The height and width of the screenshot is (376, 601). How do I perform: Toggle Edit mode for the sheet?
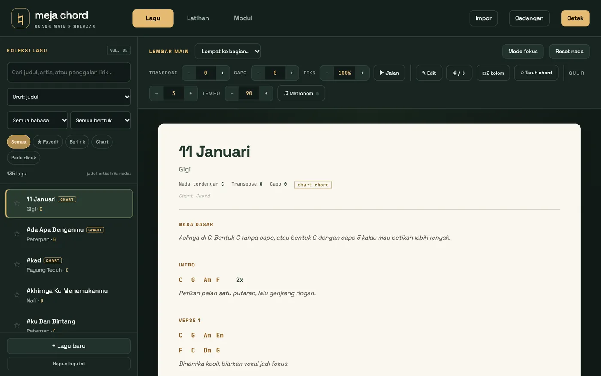[x=429, y=73]
